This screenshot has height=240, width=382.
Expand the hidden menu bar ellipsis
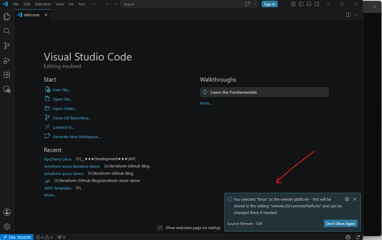tap(93, 4)
